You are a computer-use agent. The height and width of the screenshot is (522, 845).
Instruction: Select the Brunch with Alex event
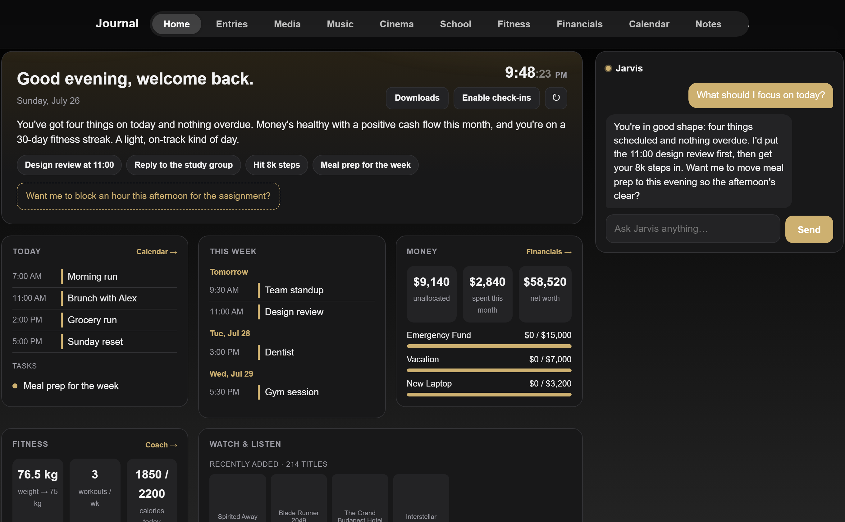click(x=94, y=298)
